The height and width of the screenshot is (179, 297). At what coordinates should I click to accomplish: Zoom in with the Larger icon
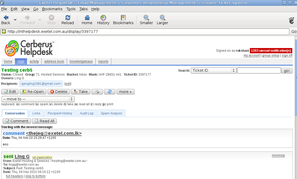point(162,20)
